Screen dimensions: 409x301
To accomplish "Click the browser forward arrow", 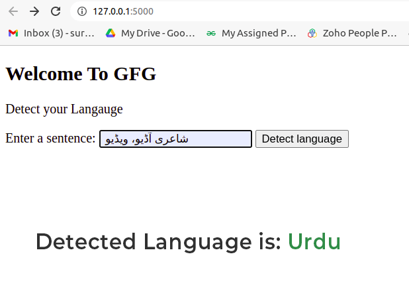I will point(34,11).
